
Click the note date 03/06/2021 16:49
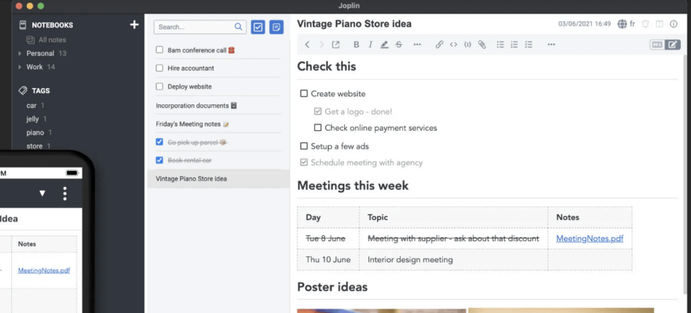(584, 24)
